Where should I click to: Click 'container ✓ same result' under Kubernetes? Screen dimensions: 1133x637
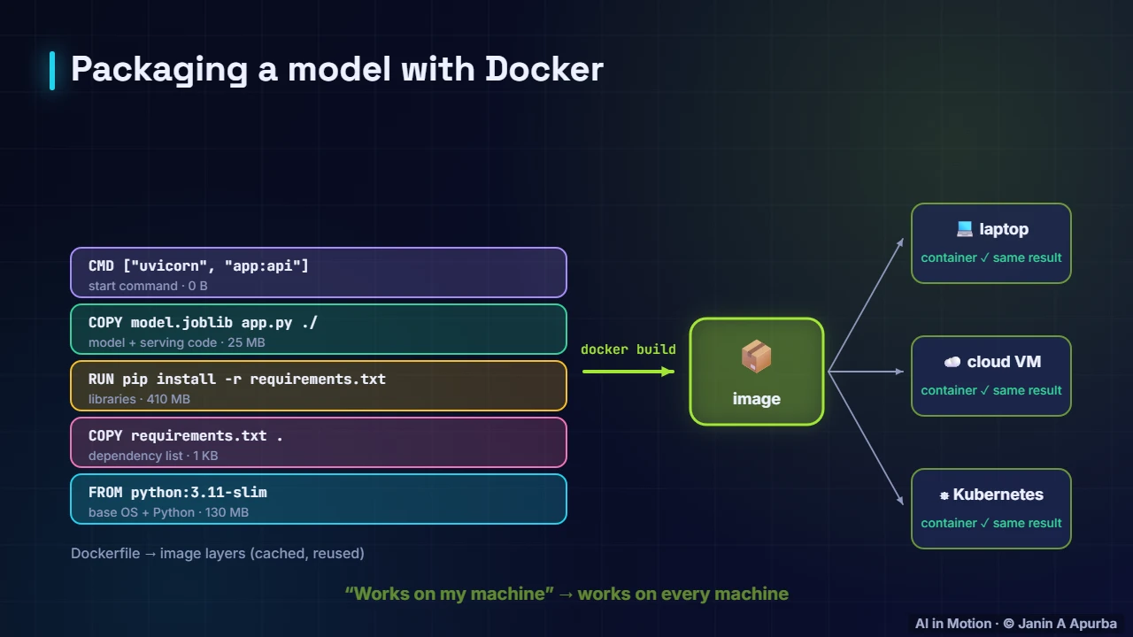(991, 523)
